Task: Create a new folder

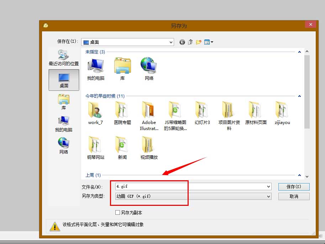Action: point(199,42)
